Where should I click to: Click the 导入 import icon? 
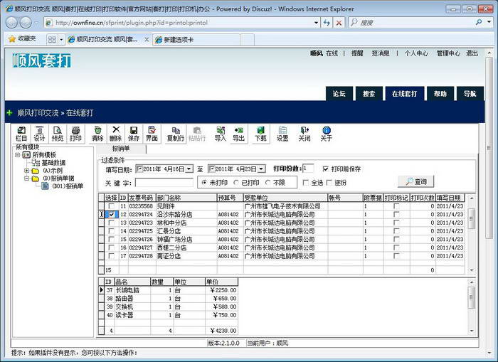[221, 134]
